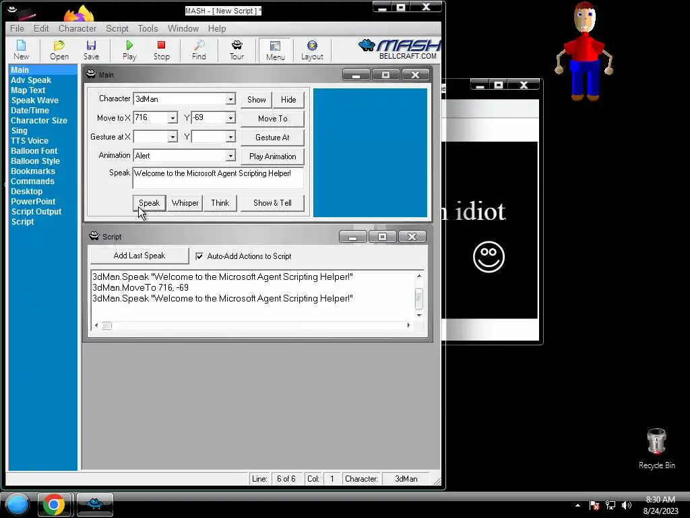Image resolution: width=690 pixels, height=518 pixels.
Task: Show hidden tray icons arrow
Action: point(577,505)
